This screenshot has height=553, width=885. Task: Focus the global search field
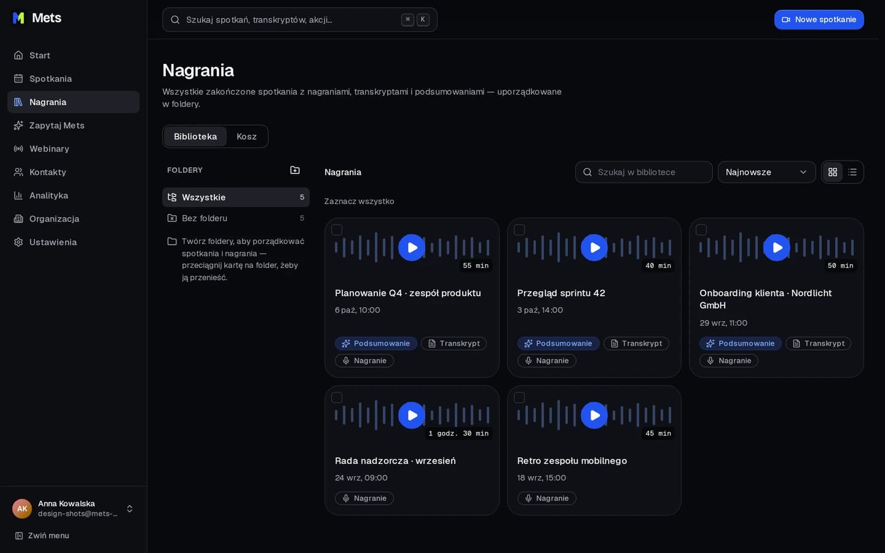click(300, 20)
